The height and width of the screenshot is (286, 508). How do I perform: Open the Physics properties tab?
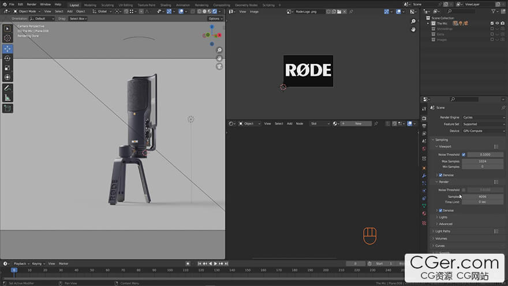click(x=424, y=191)
